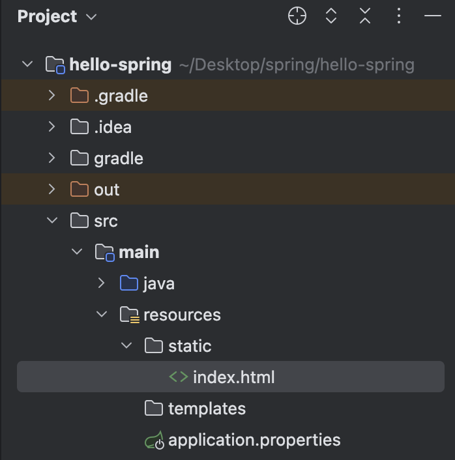The height and width of the screenshot is (460, 455).
Task: Expand the java folder chevron
Action: point(102,283)
